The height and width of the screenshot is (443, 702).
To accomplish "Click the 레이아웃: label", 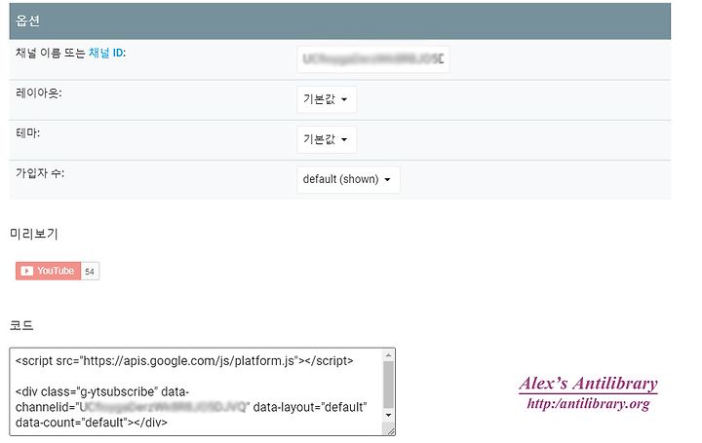I will (x=38, y=92).
